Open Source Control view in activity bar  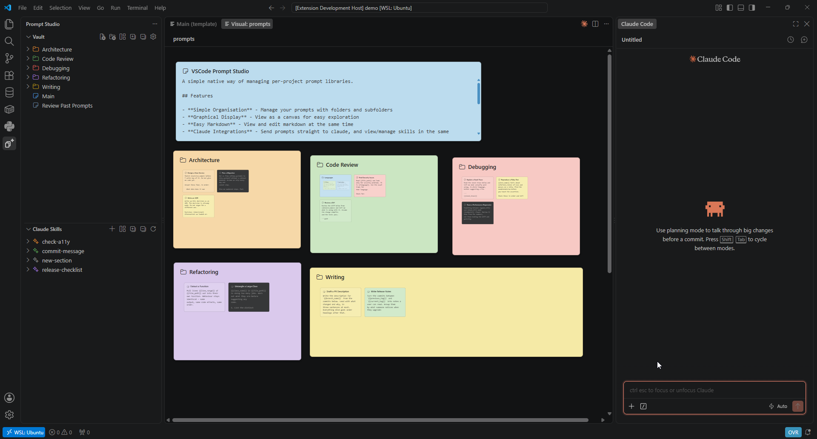pyautogui.click(x=9, y=58)
